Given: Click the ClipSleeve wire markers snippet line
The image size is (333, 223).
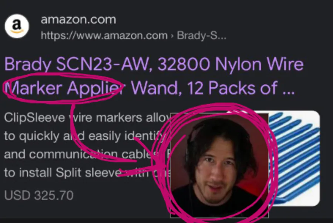Looking at the screenshot, I should (x=87, y=117).
